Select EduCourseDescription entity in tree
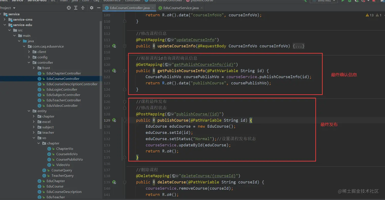 point(64,192)
